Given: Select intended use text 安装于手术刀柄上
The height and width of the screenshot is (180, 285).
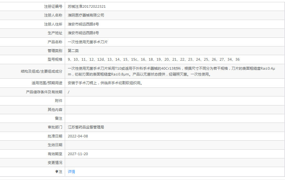Looking at the screenshot, I should tap(105, 83).
